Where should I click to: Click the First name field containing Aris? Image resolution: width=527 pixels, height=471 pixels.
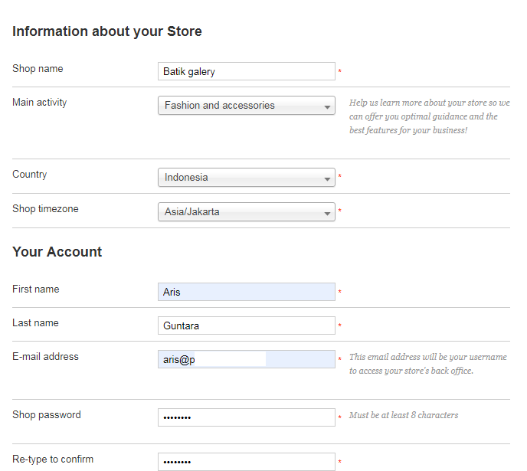(247, 292)
